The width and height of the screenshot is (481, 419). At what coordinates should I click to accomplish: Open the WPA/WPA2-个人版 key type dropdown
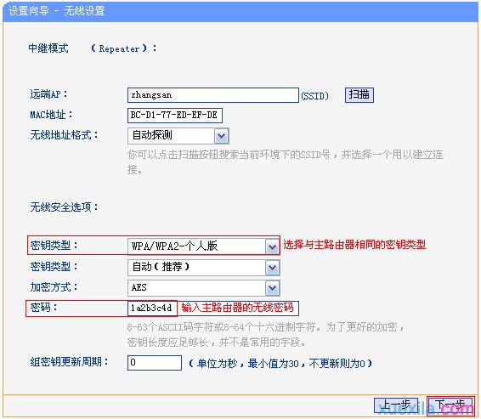[x=204, y=246]
